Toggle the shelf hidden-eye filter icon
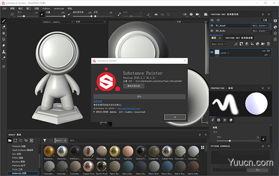The image size is (279, 176). click(x=26, y=141)
